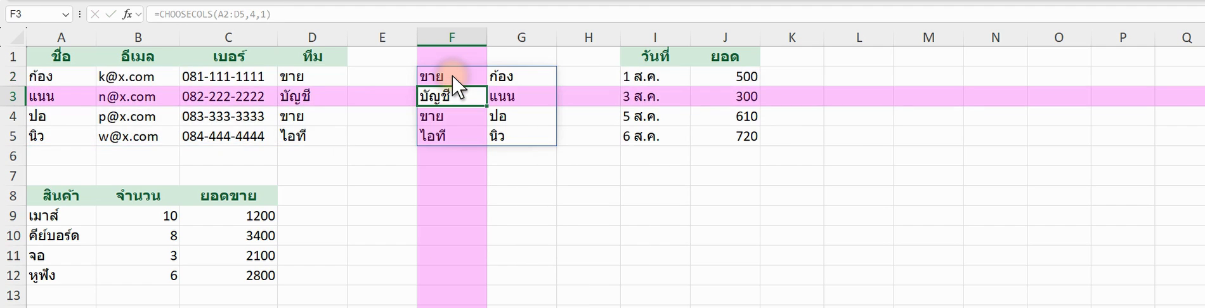This screenshot has width=1205, height=308.
Task: Select sales value 1200
Action: point(228,215)
